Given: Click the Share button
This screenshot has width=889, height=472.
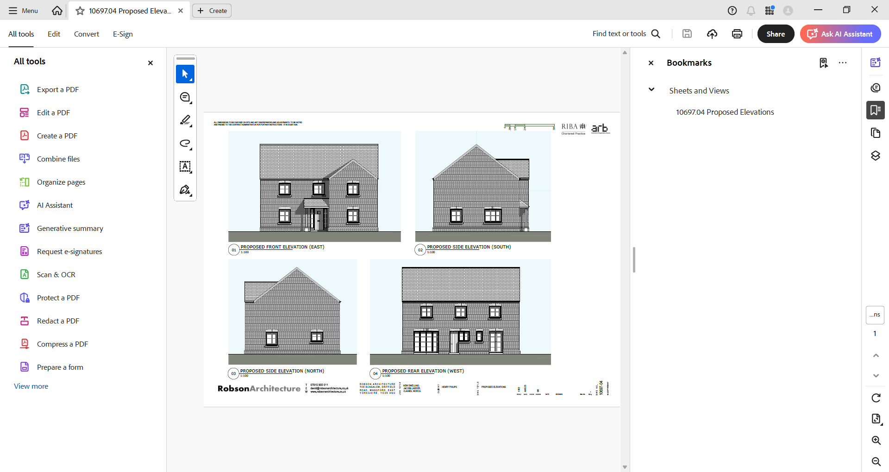Looking at the screenshot, I should (776, 34).
